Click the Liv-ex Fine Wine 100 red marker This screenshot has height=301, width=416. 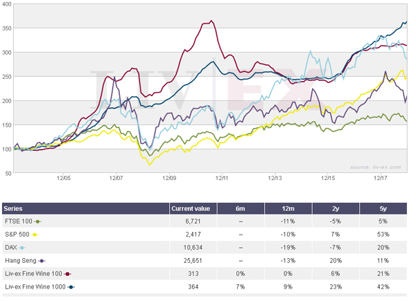click(67, 274)
